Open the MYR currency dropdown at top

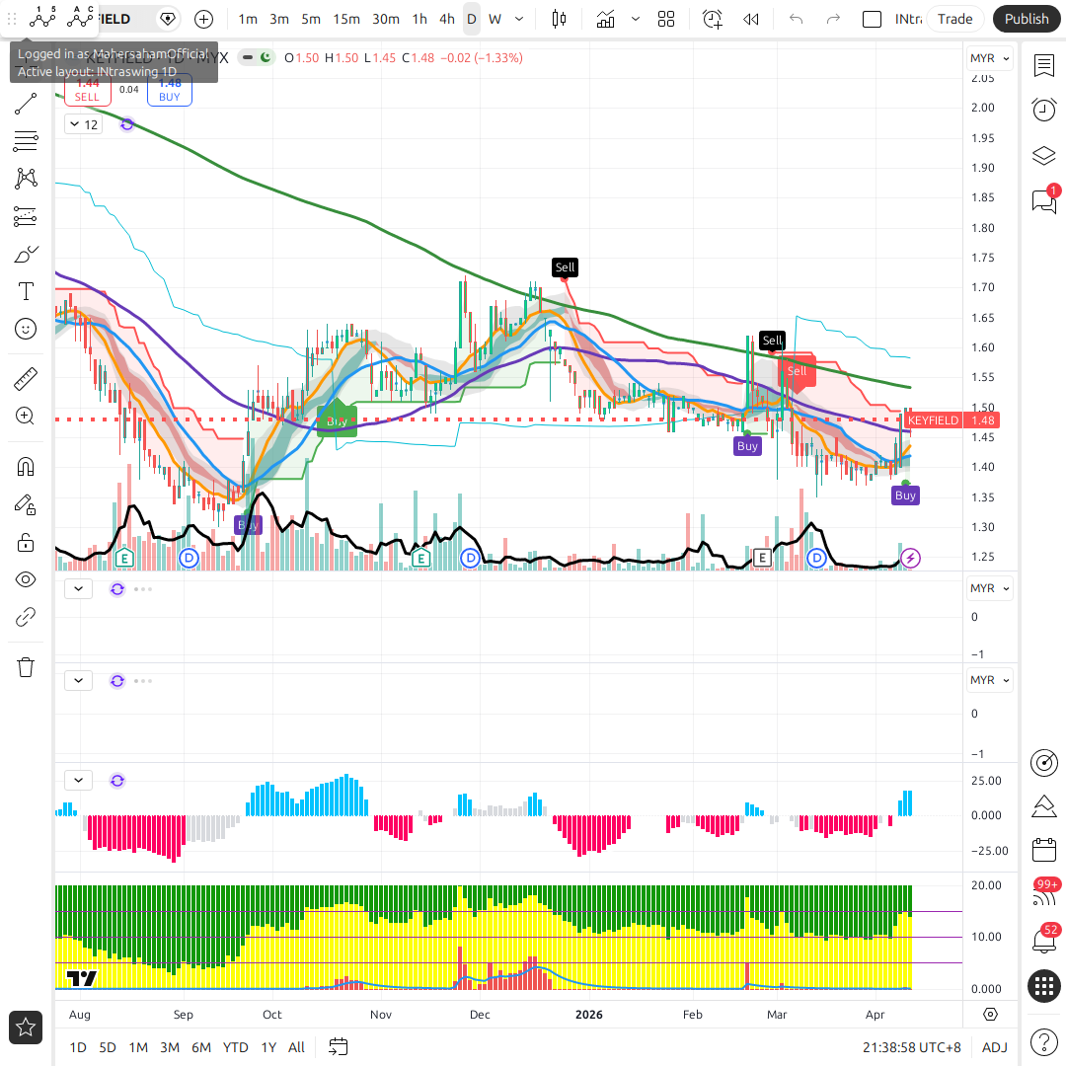[x=990, y=58]
